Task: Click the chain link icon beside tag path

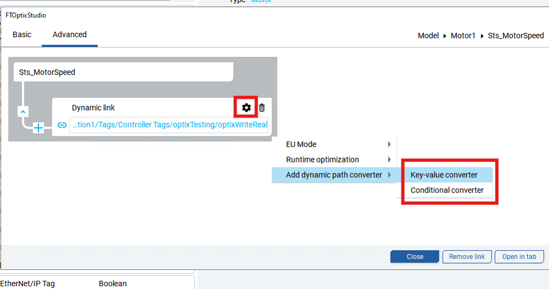Action: click(x=62, y=125)
